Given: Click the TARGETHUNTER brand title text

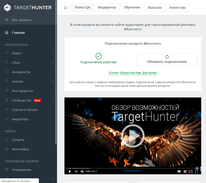Looking at the screenshot, I should [33, 7].
